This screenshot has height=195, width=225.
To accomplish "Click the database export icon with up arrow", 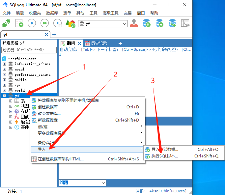I will tap(160, 23).
